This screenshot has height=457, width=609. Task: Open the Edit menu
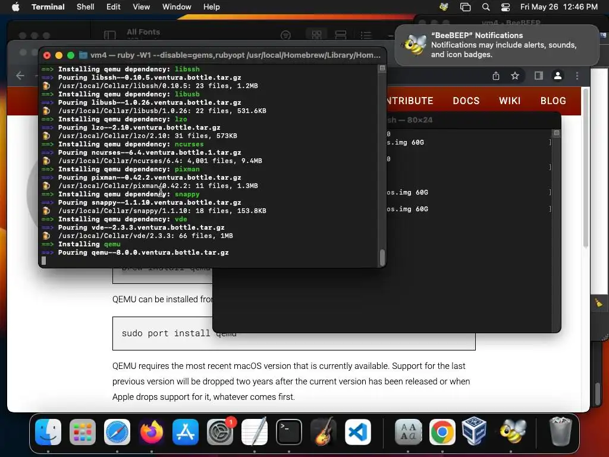coord(113,7)
